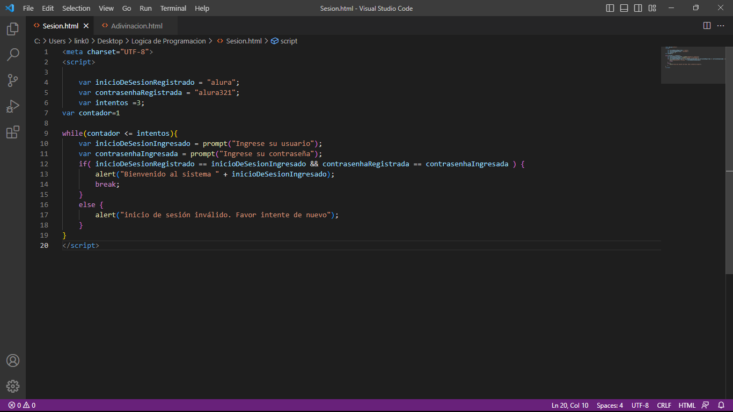Image resolution: width=733 pixels, height=412 pixels.
Task: Click the <meta charset> tag on line 1
Action: coord(108,51)
